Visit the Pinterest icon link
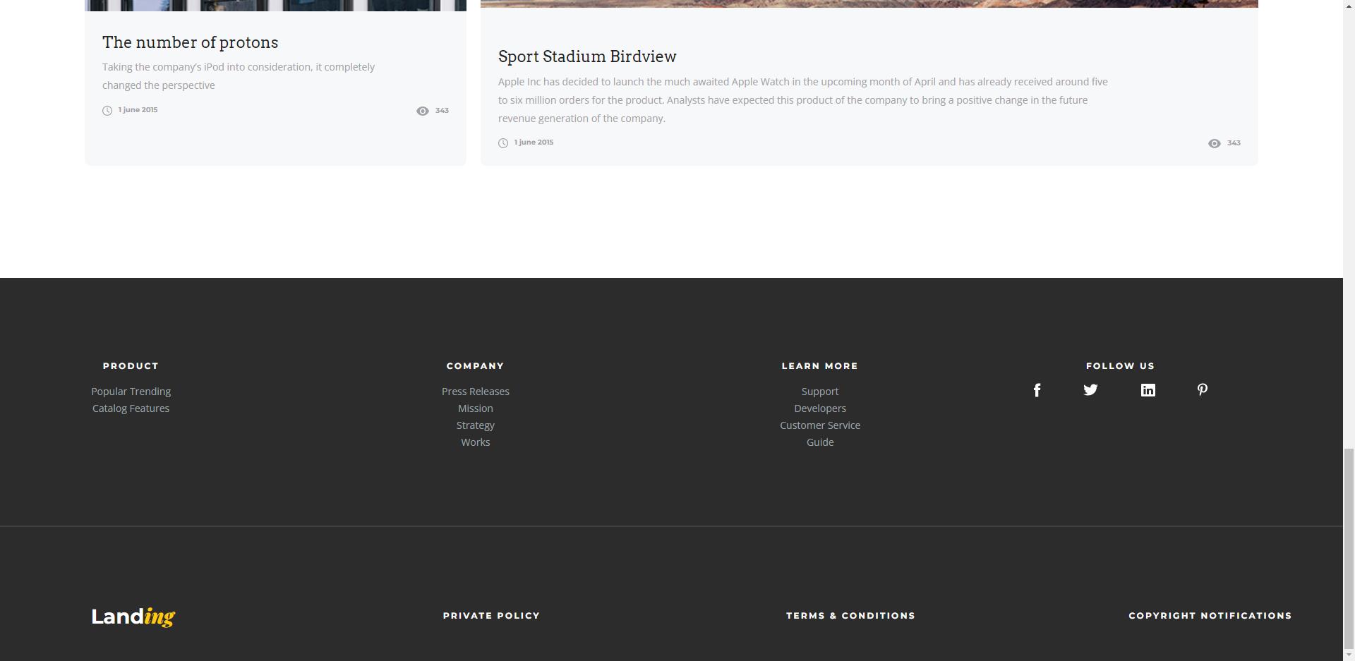This screenshot has width=1355, height=661. [x=1202, y=390]
